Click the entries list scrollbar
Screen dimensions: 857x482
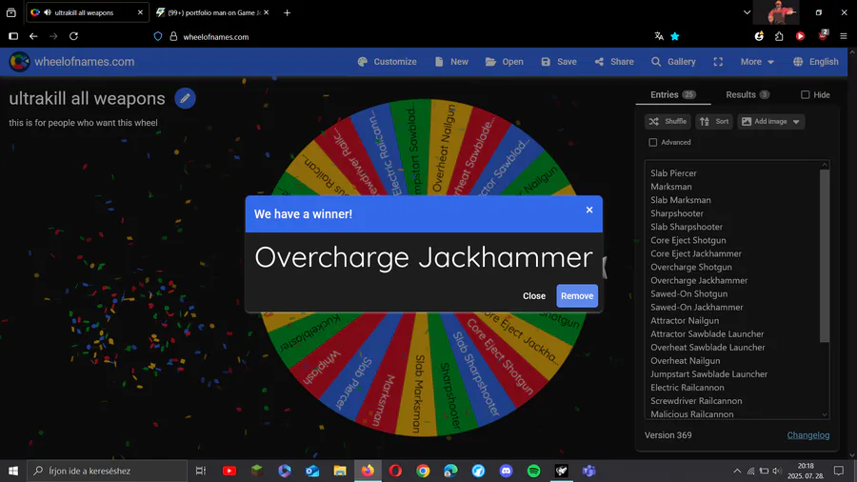(x=825, y=255)
